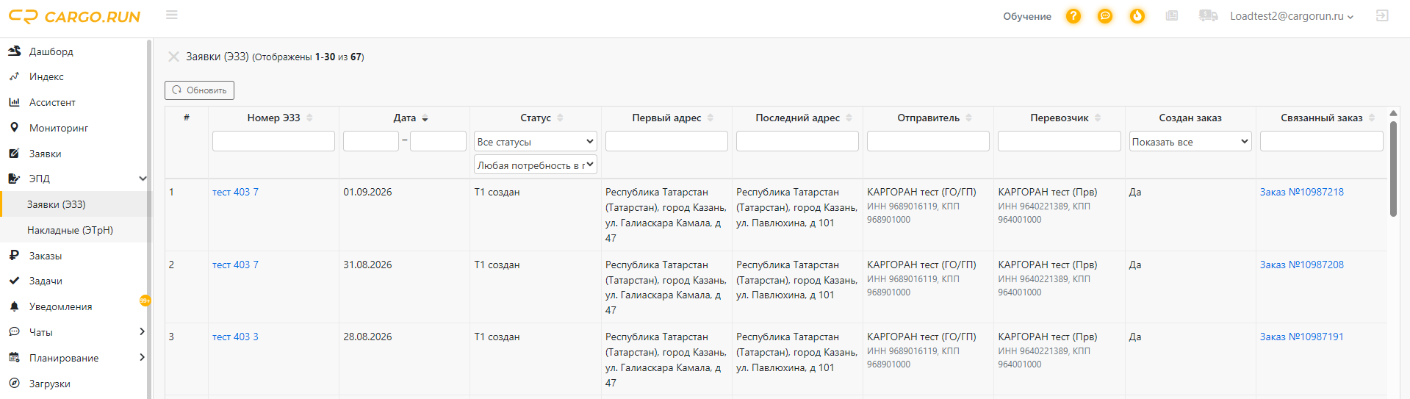Click the Обновить button

199,90
